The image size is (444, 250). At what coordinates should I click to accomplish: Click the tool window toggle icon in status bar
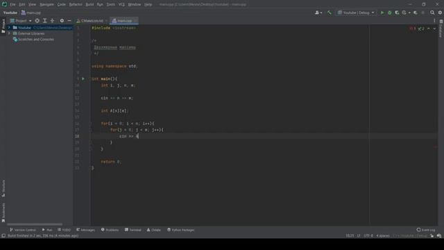(x=3, y=236)
